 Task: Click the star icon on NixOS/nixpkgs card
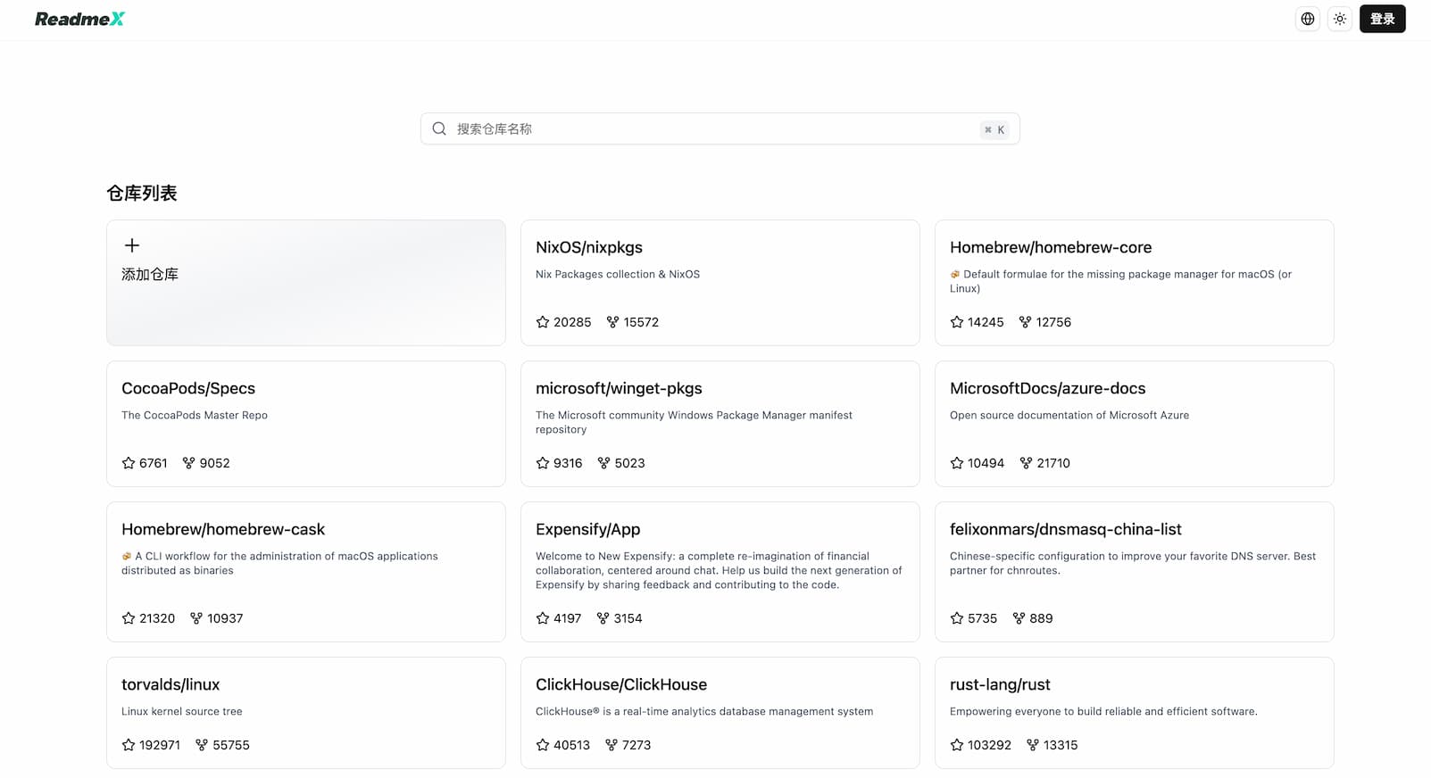(543, 322)
